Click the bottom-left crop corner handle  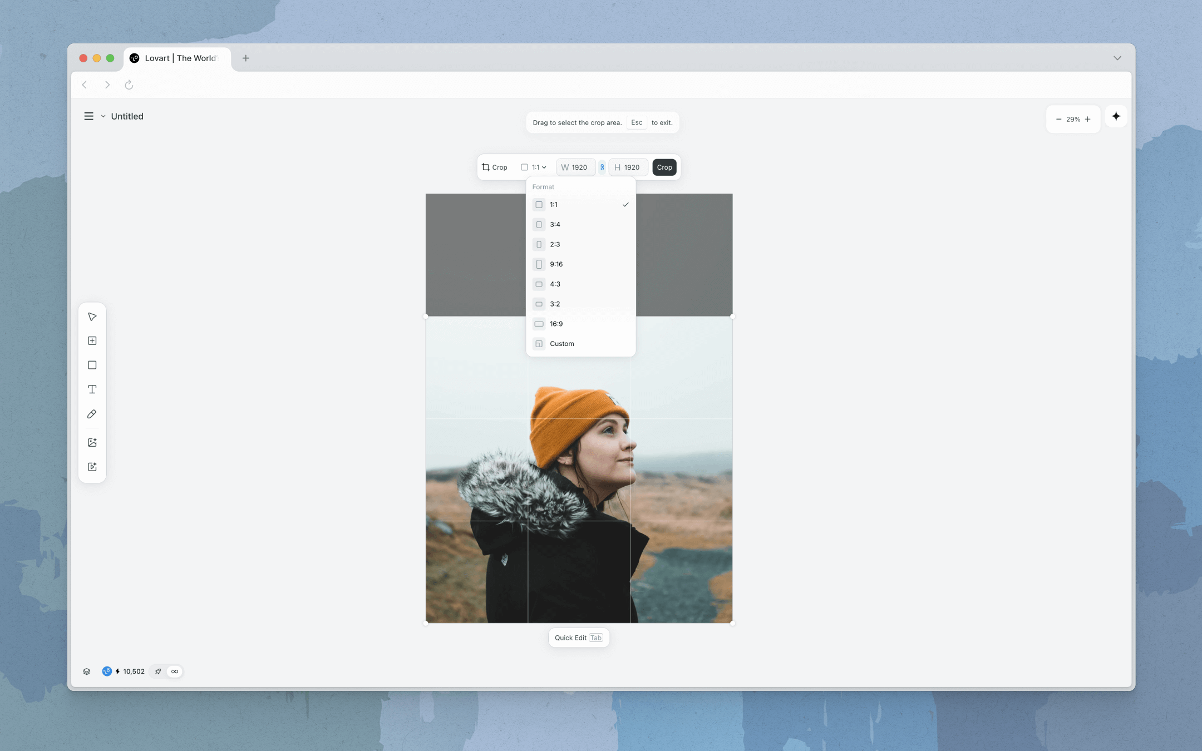coord(426,623)
